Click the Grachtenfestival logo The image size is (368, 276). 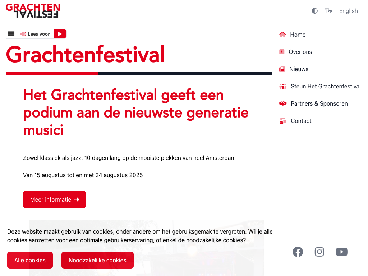click(x=33, y=11)
